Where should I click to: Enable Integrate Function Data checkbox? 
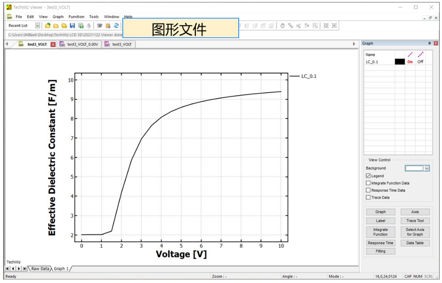(368, 183)
